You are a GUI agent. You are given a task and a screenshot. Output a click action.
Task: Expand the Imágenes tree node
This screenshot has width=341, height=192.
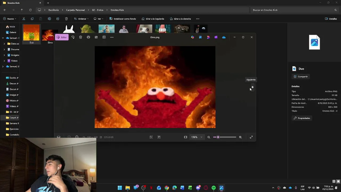(x=4, y=55)
